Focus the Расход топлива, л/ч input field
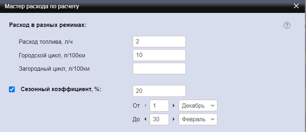The image size is (306, 132). point(159,42)
